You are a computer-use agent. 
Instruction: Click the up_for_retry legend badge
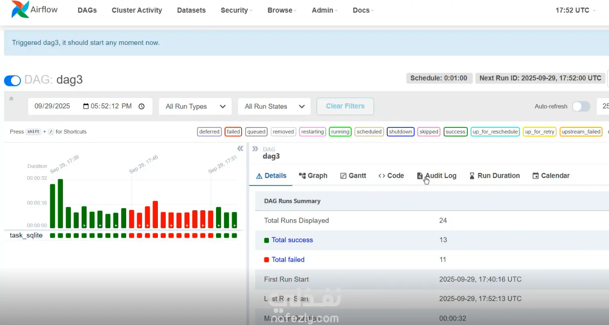pos(540,132)
